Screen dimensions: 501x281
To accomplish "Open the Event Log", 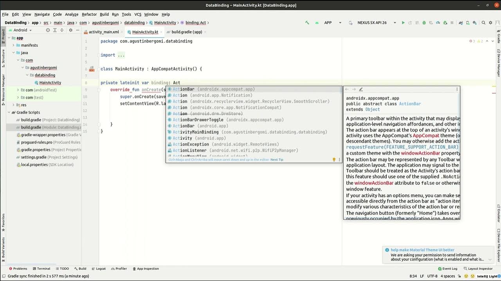I will point(447,269).
